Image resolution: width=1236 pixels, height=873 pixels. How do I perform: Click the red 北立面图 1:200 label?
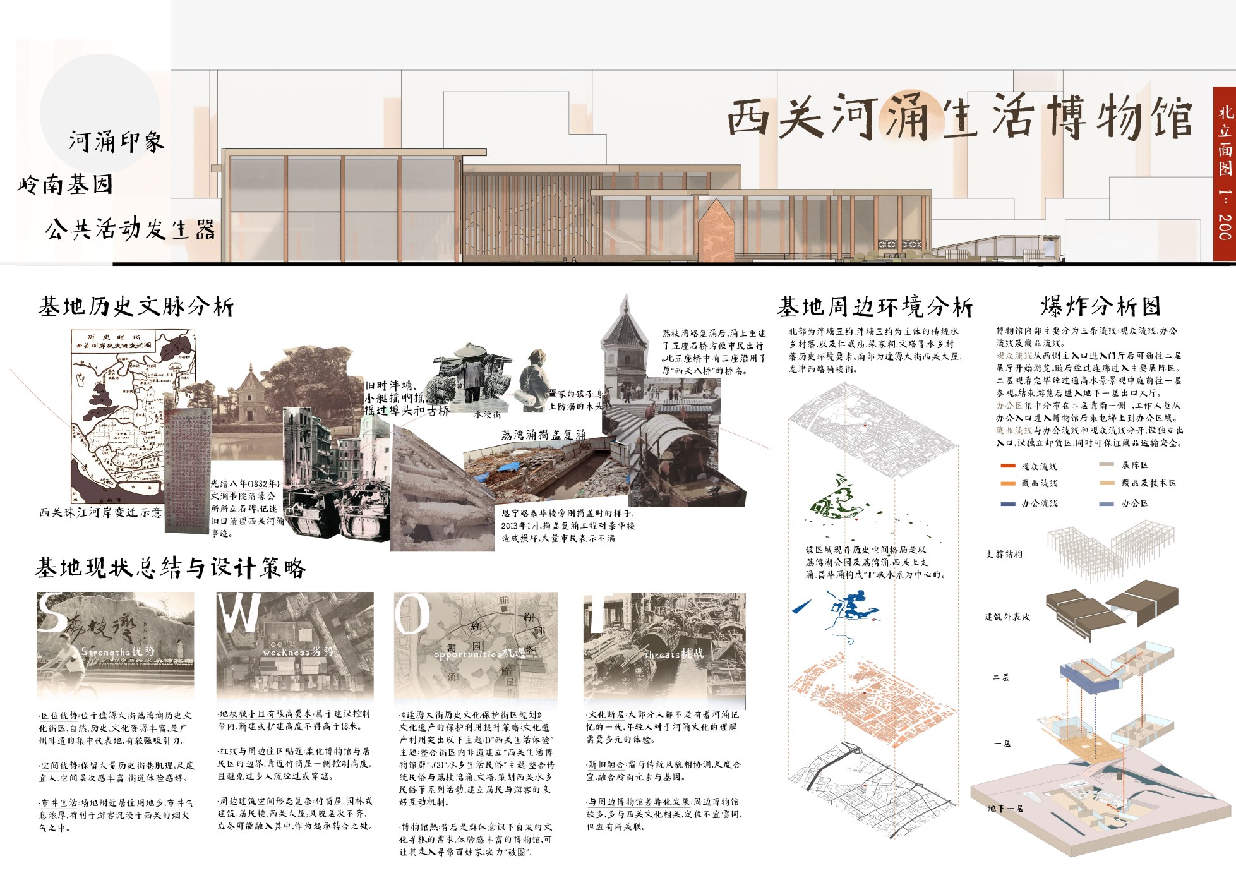pos(1225,173)
